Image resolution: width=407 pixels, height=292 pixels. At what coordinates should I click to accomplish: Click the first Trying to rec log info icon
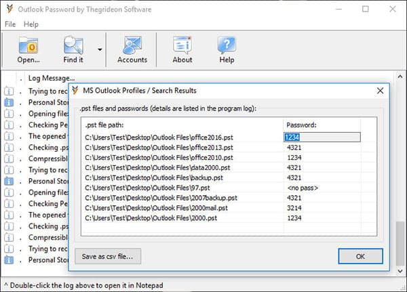tap(9, 91)
